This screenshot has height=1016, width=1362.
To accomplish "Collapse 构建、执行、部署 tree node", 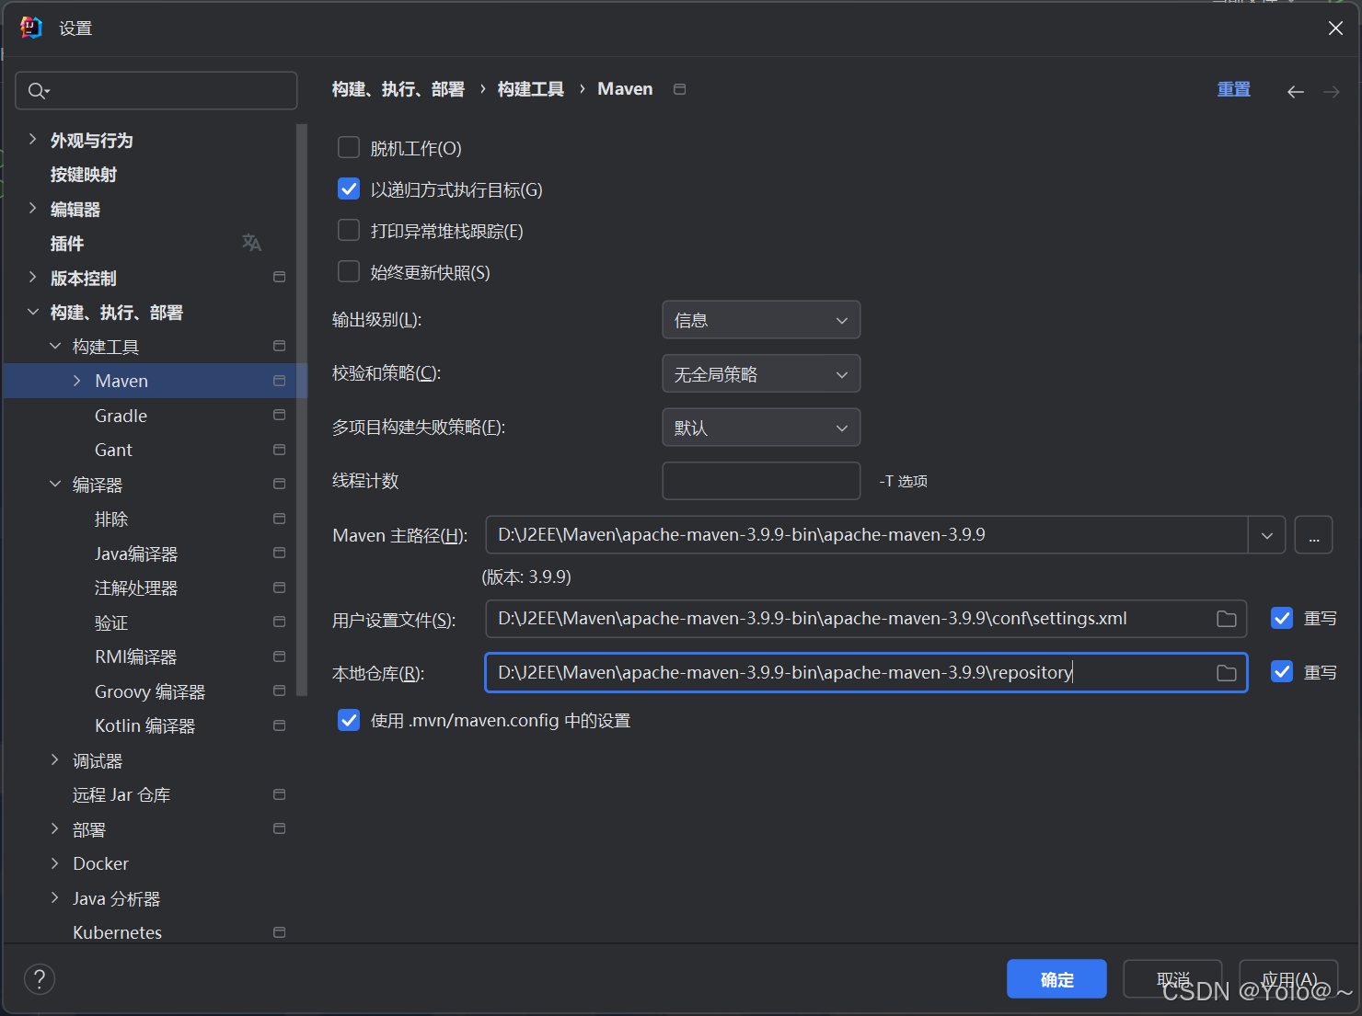I will point(32,313).
